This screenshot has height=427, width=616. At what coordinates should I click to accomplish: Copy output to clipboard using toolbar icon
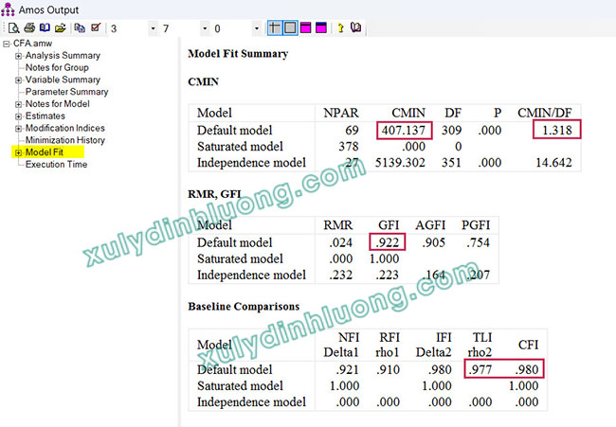coord(80,28)
